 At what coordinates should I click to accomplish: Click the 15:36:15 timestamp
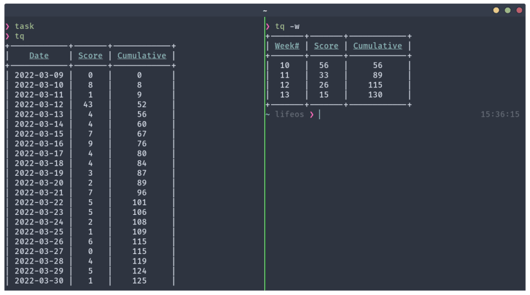[500, 114]
